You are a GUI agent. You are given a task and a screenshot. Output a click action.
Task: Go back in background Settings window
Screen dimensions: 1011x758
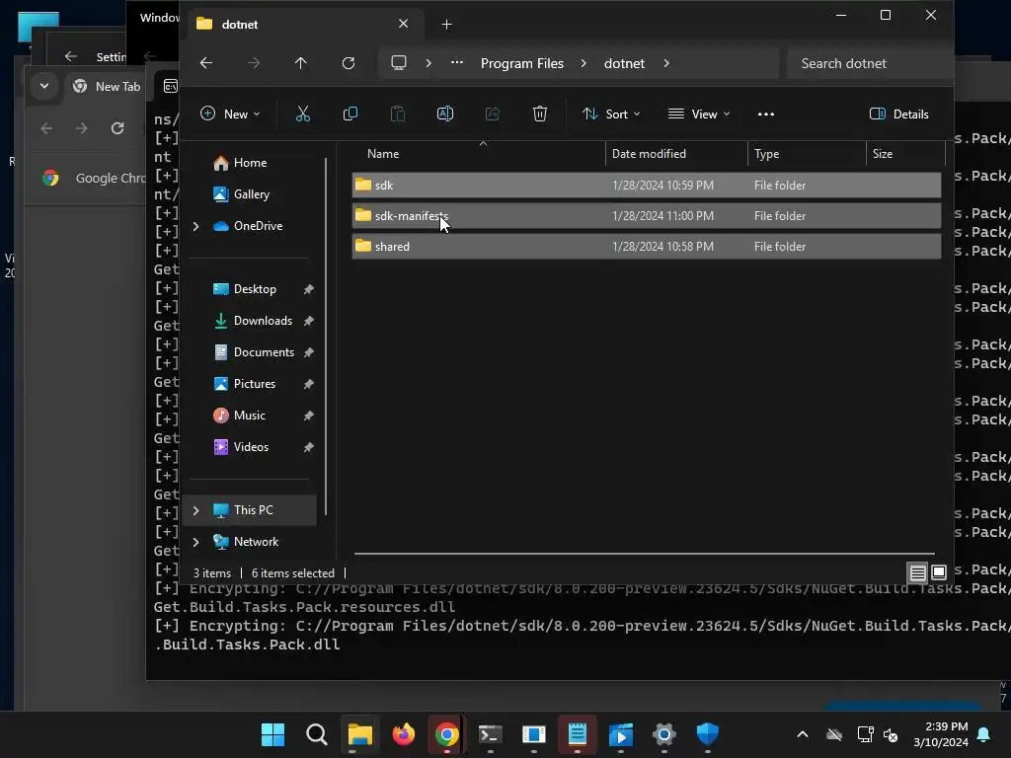(x=71, y=56)
